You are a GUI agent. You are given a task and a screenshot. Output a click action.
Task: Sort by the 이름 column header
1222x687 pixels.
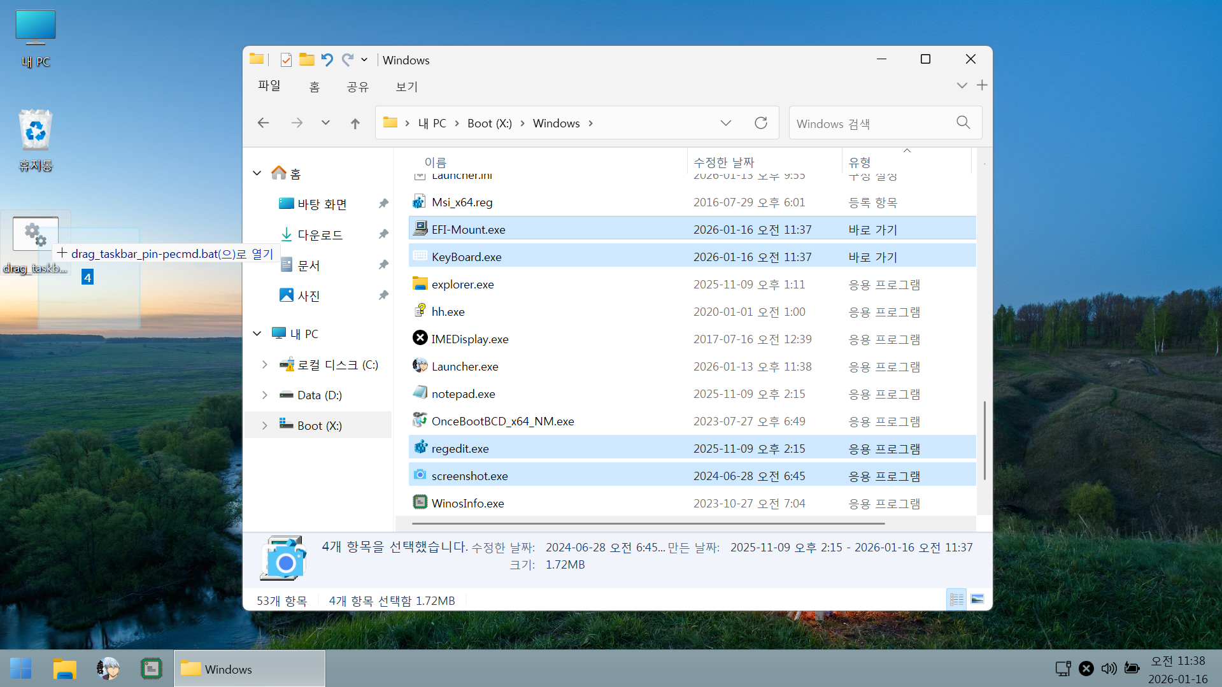pyautogui.click(x=436, y=162)
